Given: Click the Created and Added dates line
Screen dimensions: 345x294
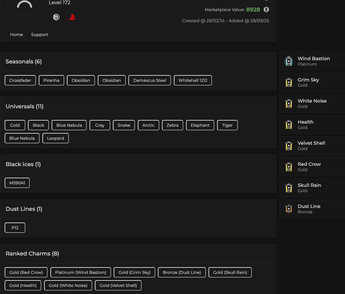Looking at the screenshot, I should coord(225,21).
